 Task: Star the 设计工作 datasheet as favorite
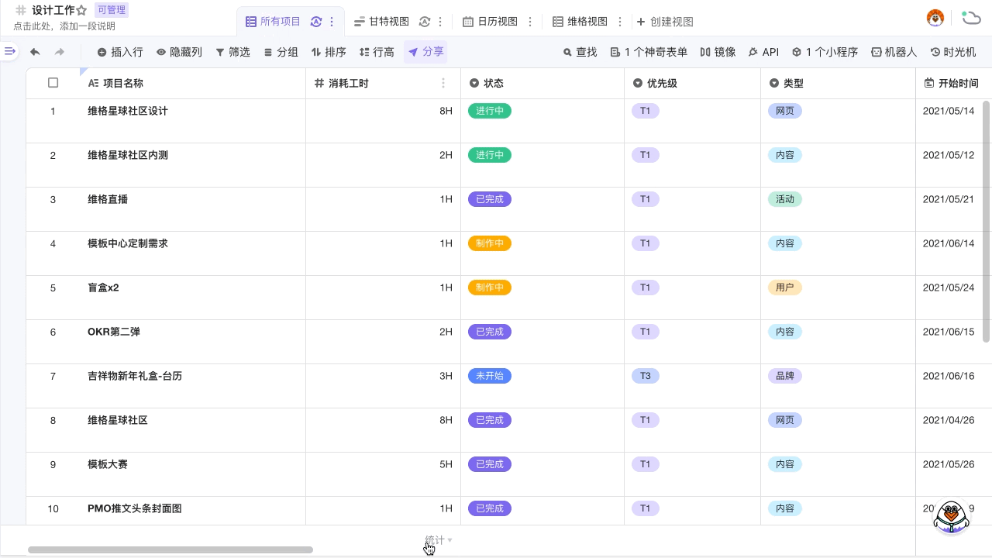[x=81, y=10]
